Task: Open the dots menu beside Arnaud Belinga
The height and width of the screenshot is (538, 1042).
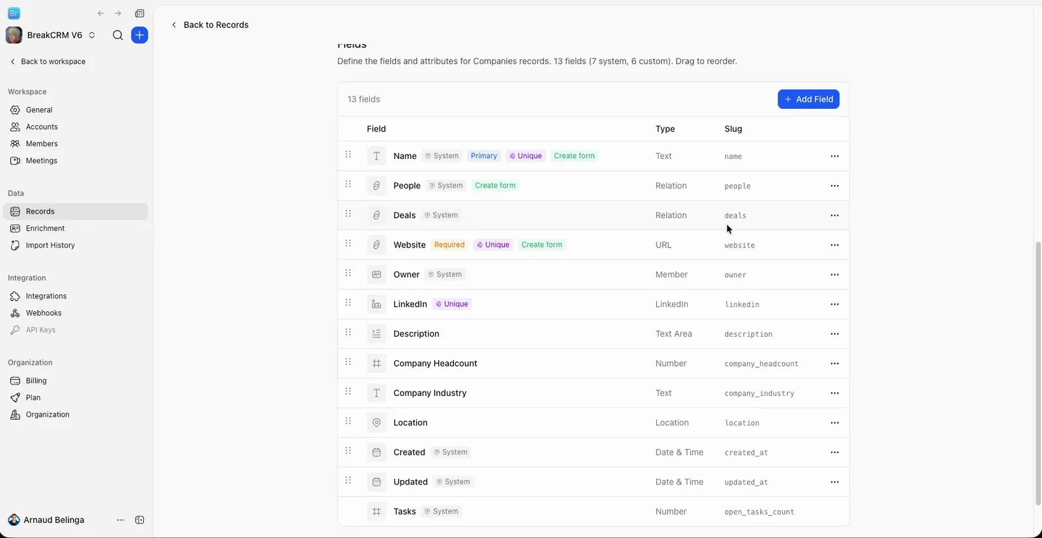Action: point(120,520)
